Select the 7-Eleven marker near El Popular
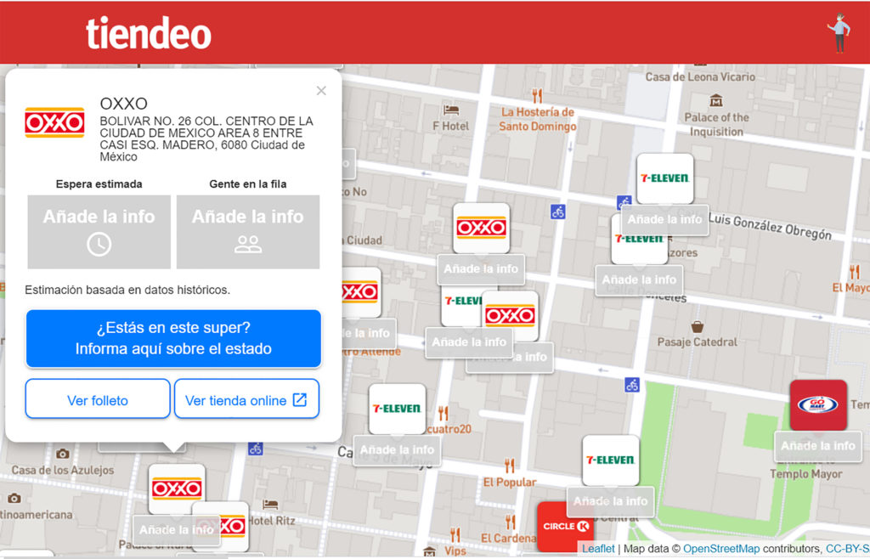 (x=610, y=460)
